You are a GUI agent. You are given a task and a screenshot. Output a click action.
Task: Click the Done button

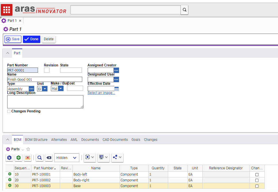(x=32, y=39)
